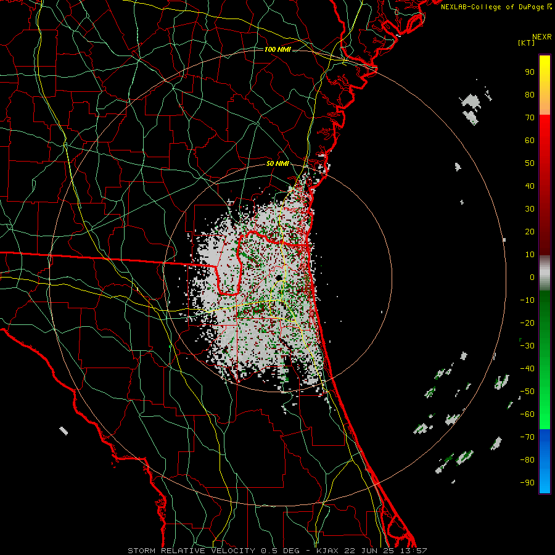
Task: Click the '50' value on the velocity scale
Action: tap(530, 163)
